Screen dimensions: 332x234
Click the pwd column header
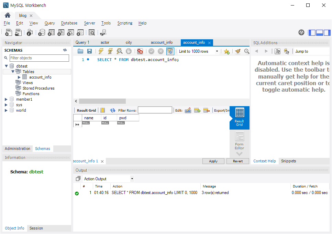point(128,118)
